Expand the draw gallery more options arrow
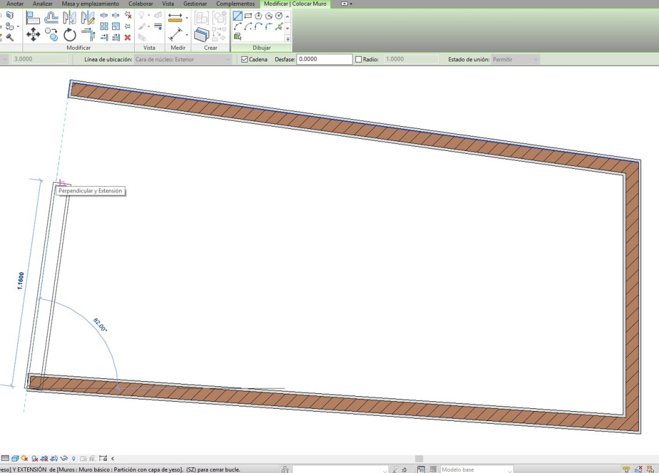The height and width of the screenshot is (473, 659). [287, 38]
